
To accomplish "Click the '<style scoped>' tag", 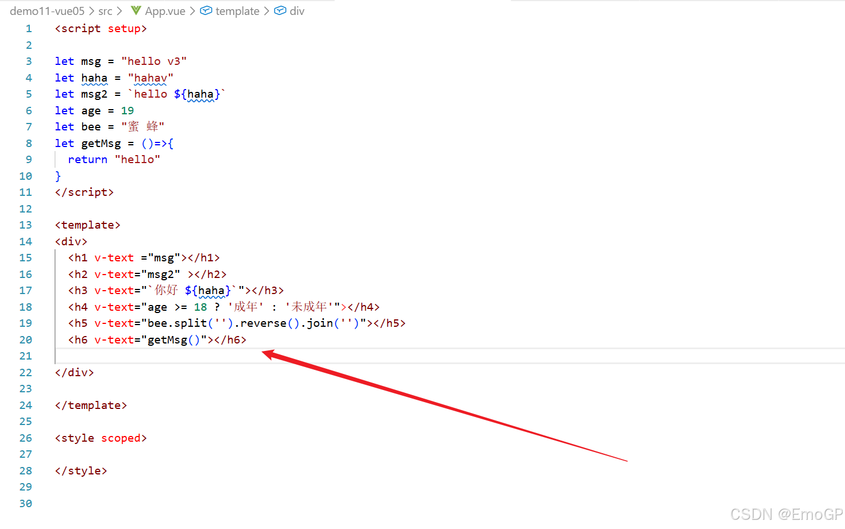I will [101, 438].
